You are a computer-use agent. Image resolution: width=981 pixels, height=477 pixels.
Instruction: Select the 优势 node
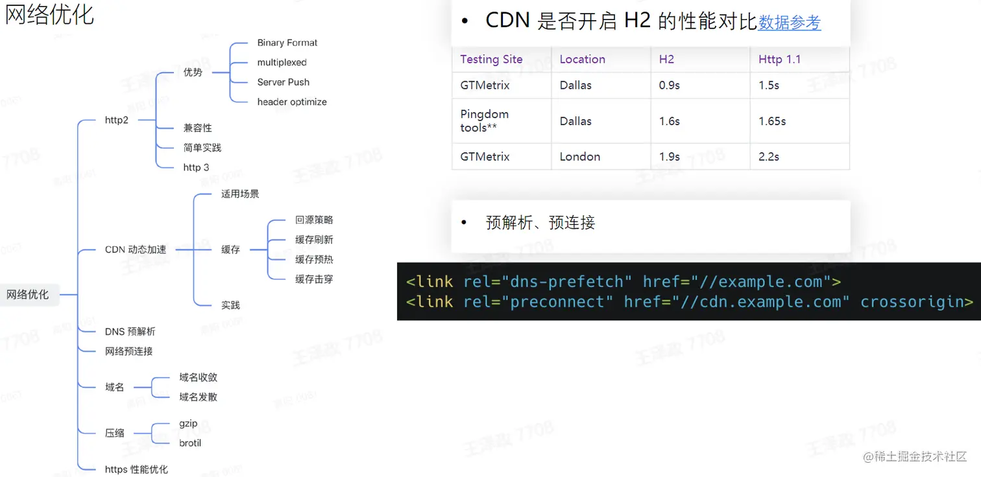pos(193,73)
